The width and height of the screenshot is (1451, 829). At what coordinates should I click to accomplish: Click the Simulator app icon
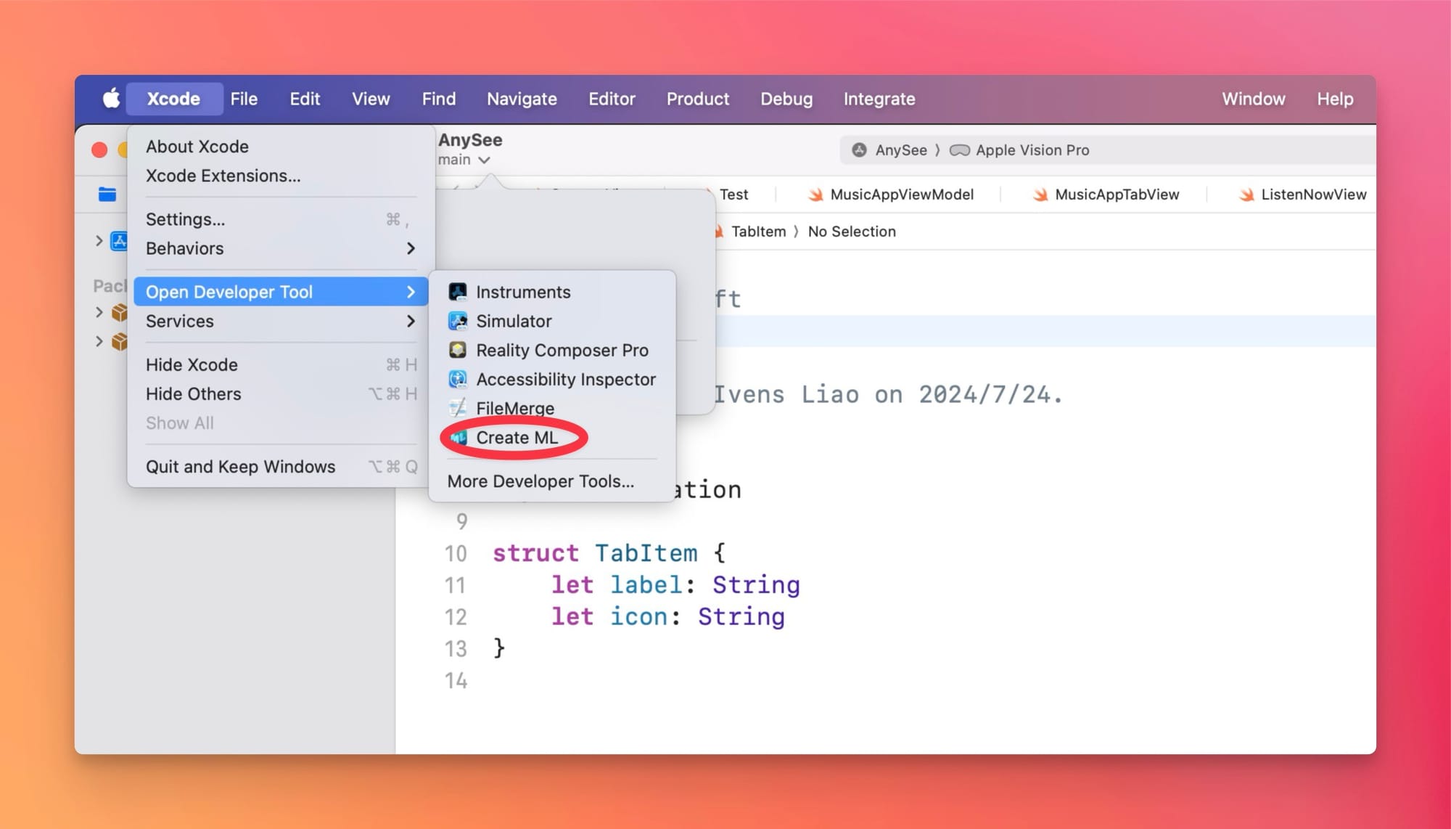point(458,321)
